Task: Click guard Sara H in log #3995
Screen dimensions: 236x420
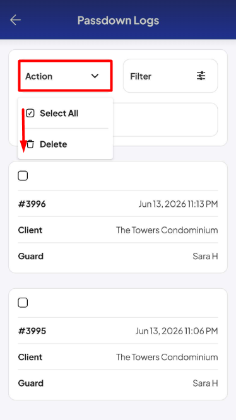Action: [x=205, y=383]
